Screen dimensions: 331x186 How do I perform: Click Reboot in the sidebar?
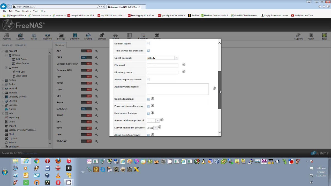[12, 143]
